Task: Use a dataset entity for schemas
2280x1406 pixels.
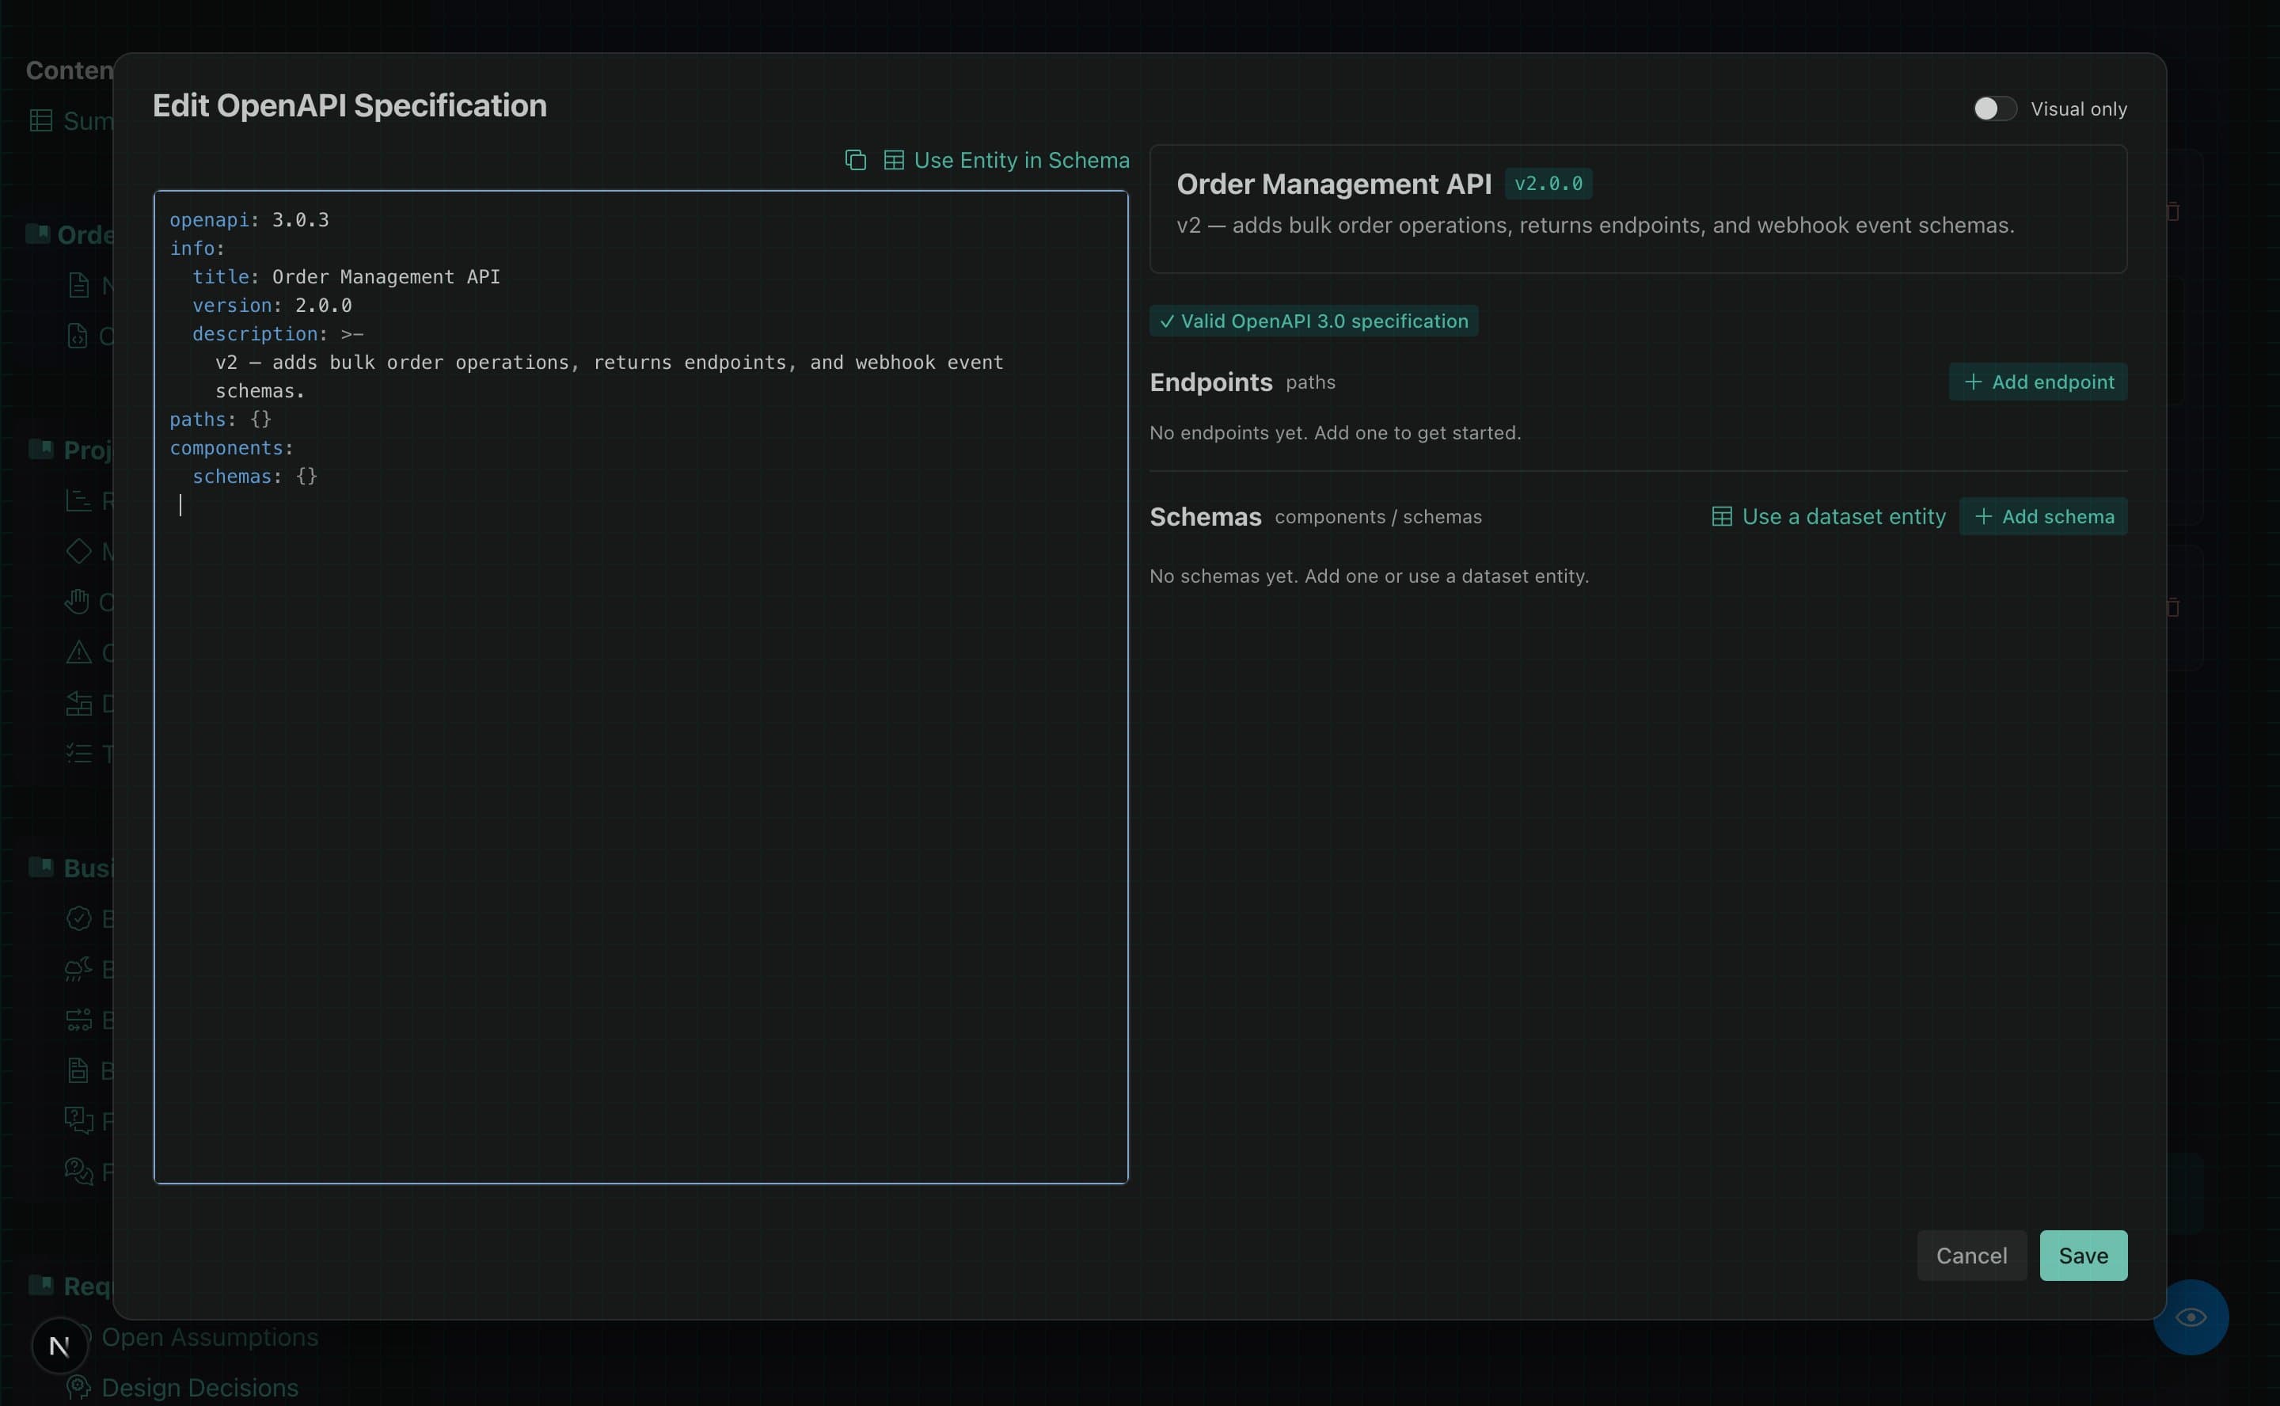Action: pos(1828,516)
